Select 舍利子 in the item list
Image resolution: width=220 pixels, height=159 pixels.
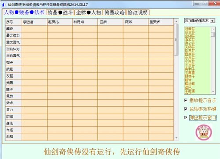coord(190,69)
